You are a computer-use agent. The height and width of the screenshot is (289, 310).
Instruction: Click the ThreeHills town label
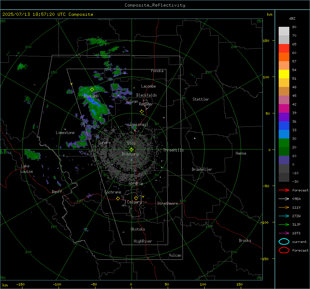click(173, 150)
